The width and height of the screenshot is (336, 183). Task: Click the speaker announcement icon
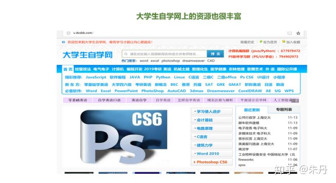(63, 42)
